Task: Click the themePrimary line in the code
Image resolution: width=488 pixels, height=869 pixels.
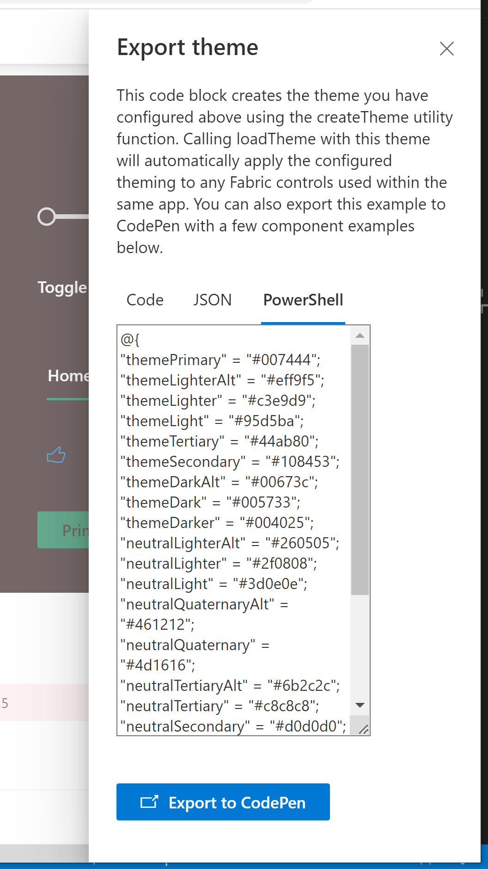Action: click(220, 360)
